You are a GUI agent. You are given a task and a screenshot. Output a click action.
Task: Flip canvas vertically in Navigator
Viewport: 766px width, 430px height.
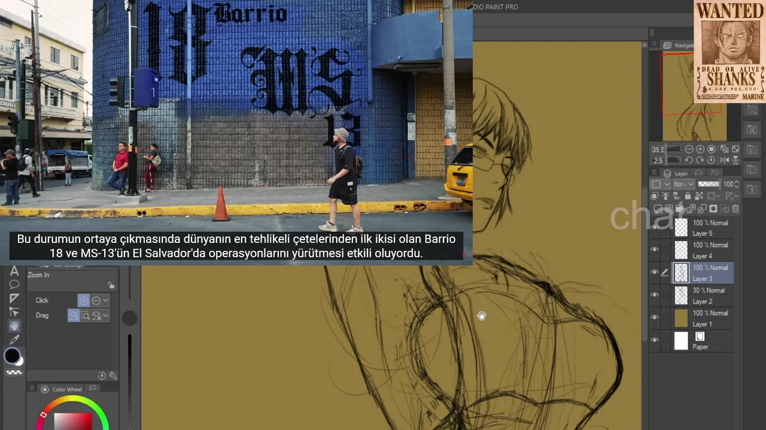tap(735, 161)
